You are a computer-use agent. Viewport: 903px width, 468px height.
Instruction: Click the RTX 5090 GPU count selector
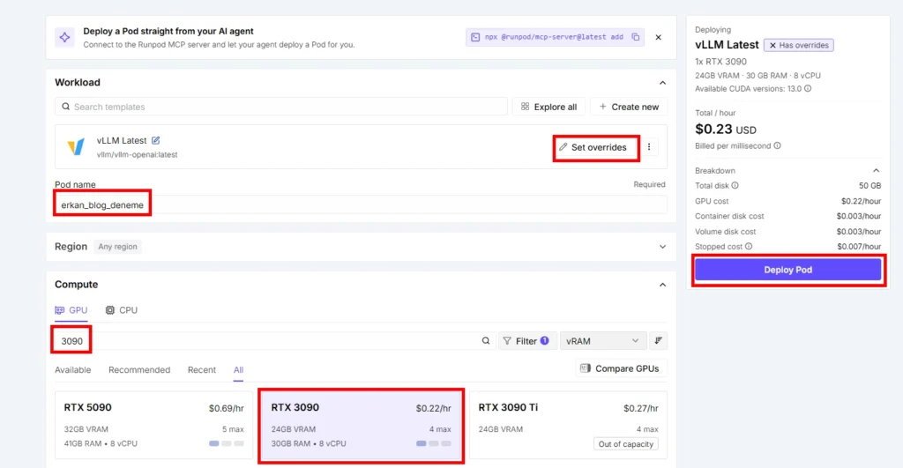(227, 444)
